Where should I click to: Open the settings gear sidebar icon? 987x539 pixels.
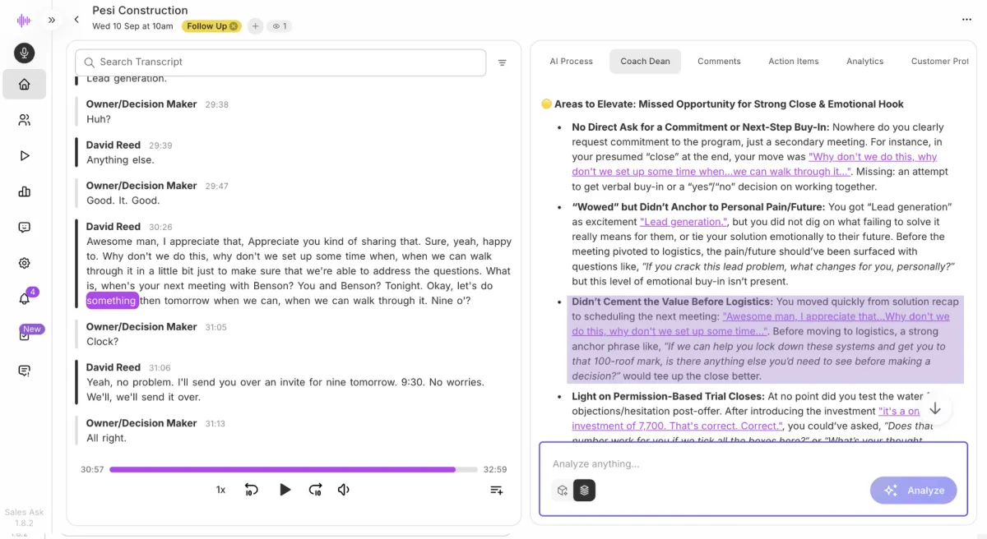[24, 263]
